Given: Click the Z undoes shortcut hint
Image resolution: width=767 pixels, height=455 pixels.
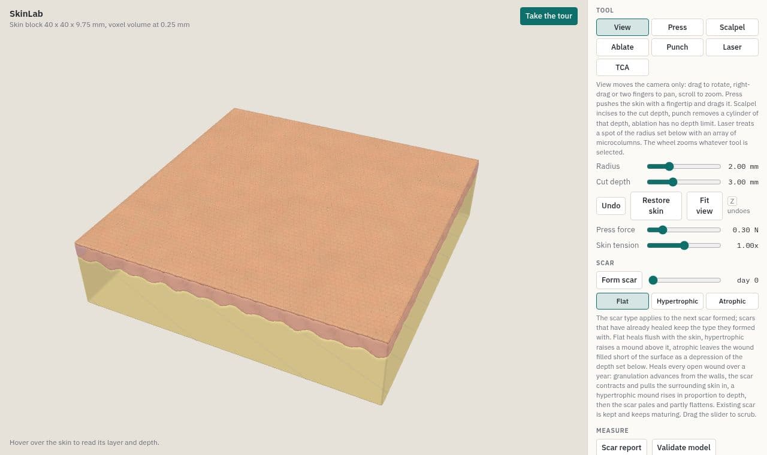Looking at the screenshot, I should click(738, 205).
